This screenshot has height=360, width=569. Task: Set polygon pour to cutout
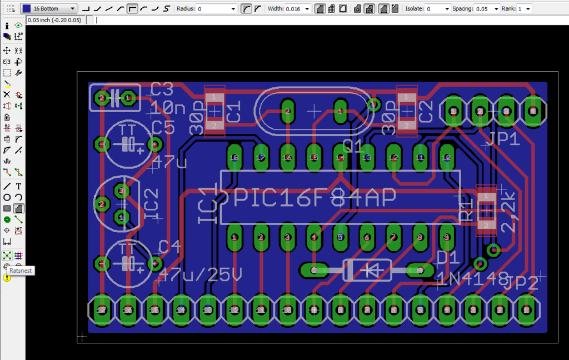343,9
